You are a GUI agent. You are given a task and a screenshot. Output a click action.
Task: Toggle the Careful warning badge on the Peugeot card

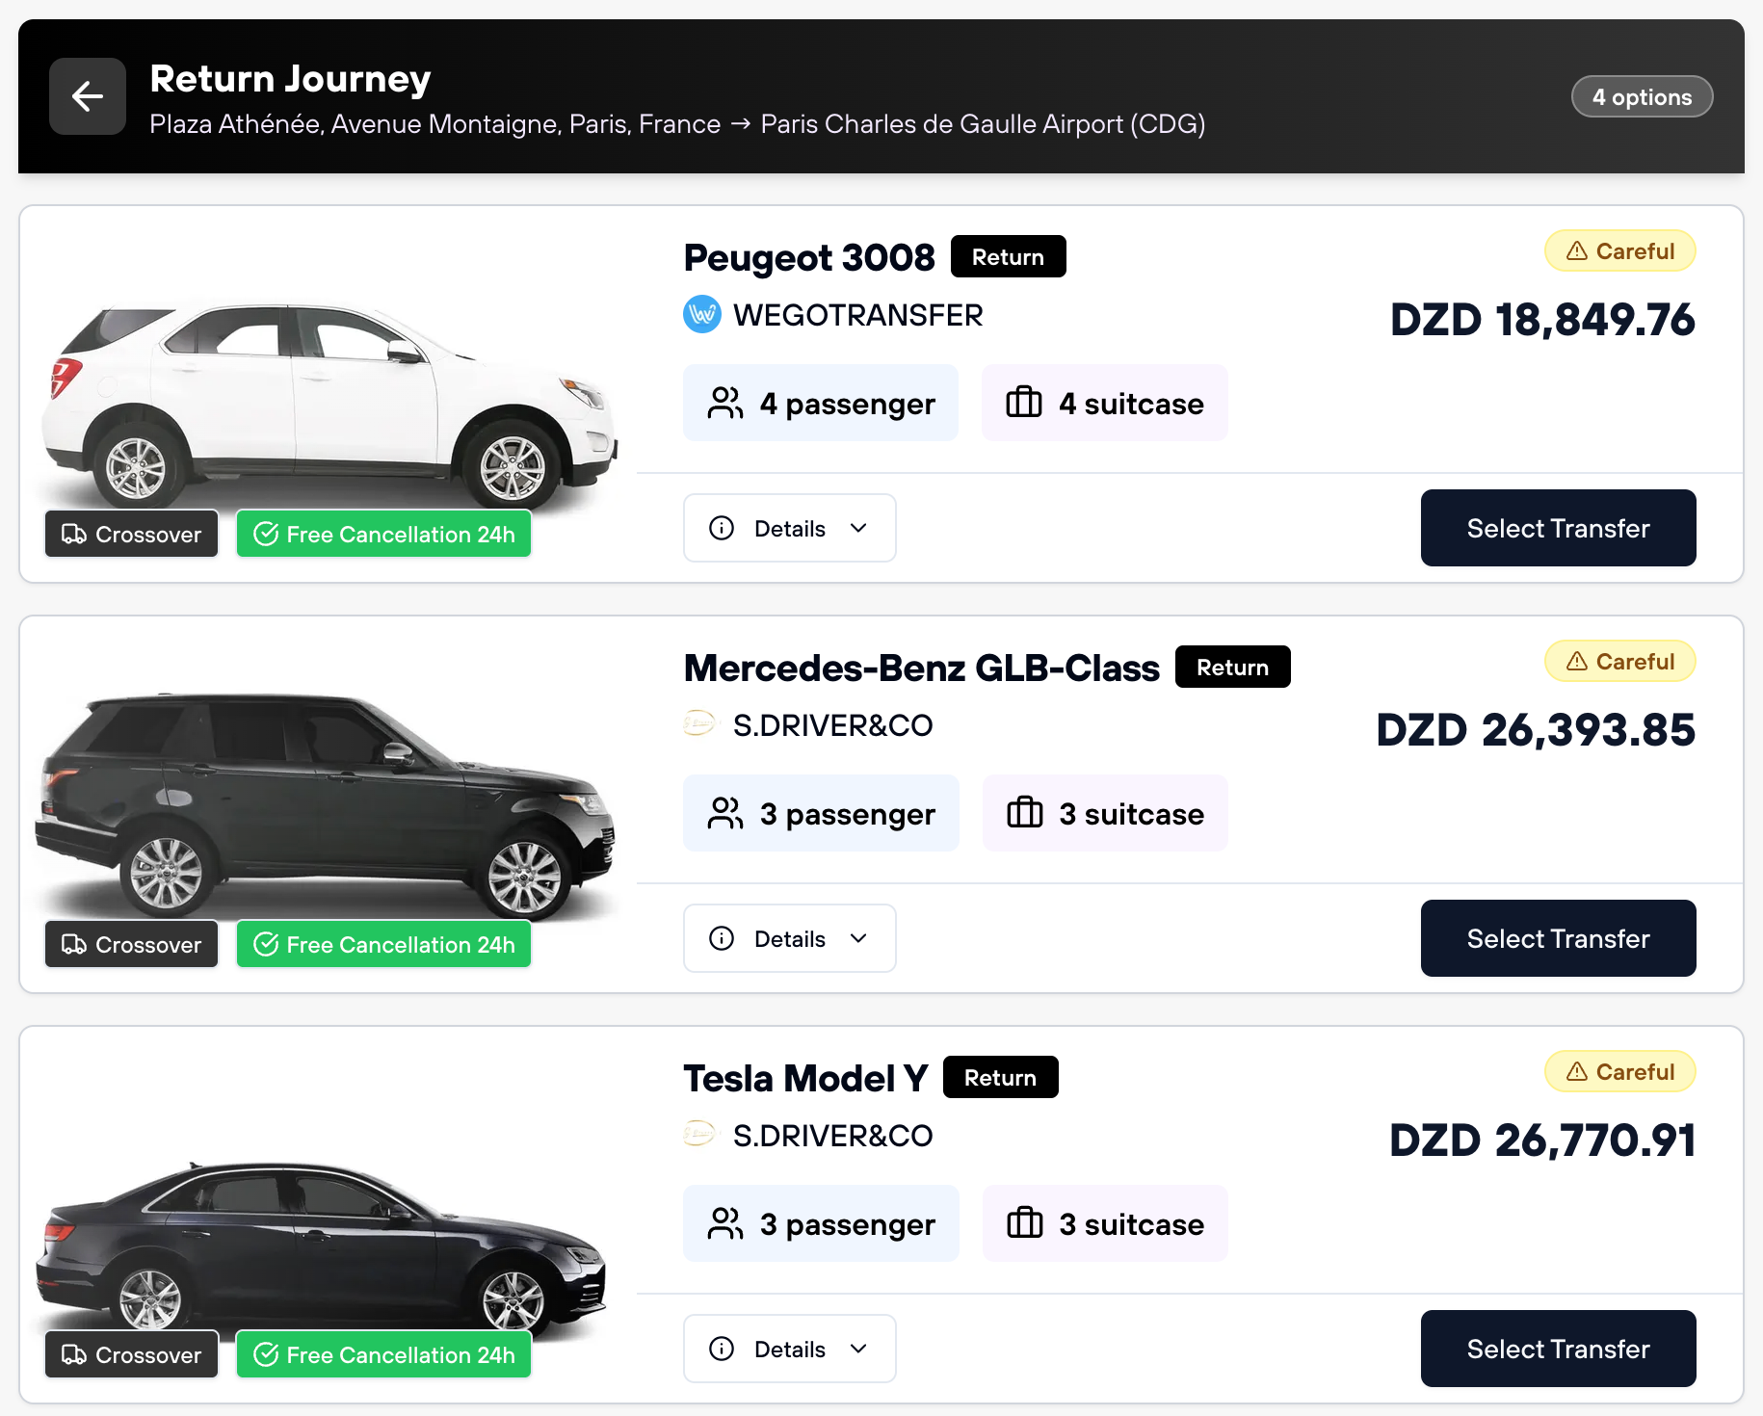pyautogui.click(x=1619, y=250)
